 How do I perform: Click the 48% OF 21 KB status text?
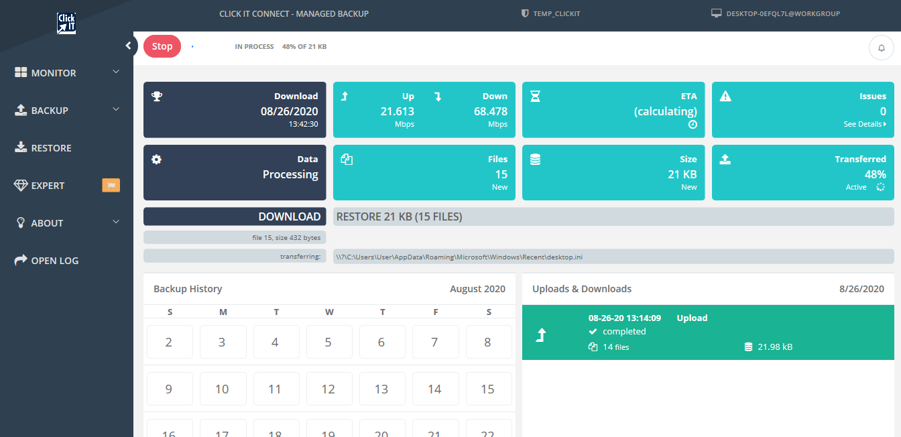[x=304, y=47]
